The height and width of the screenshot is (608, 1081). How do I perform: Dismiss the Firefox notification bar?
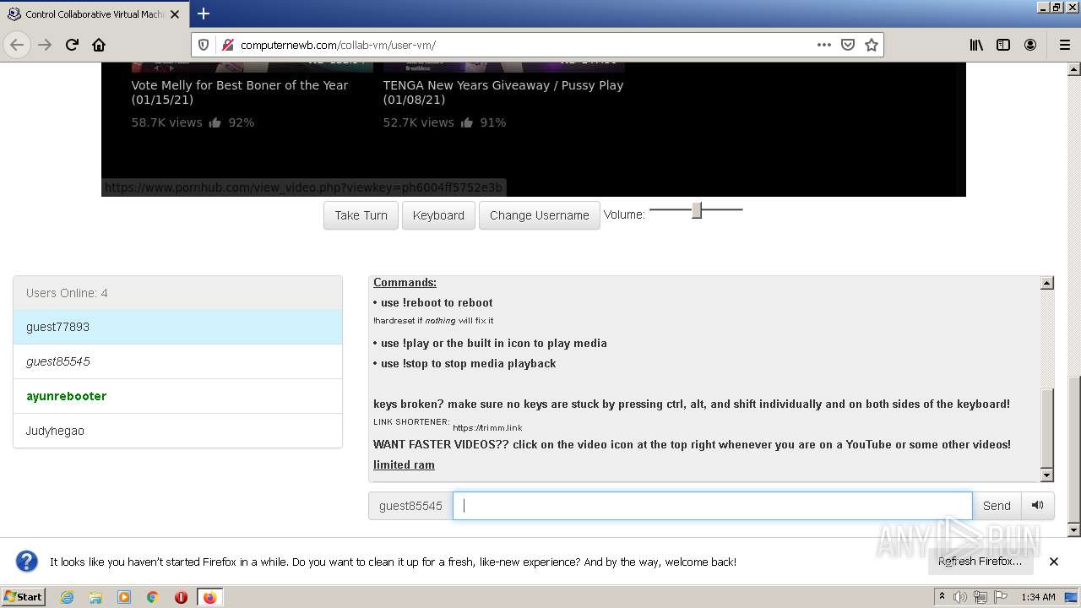pyautogui.click(x=1054, y=562)
